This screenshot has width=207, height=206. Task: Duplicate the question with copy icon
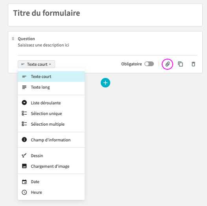(180, 64)
